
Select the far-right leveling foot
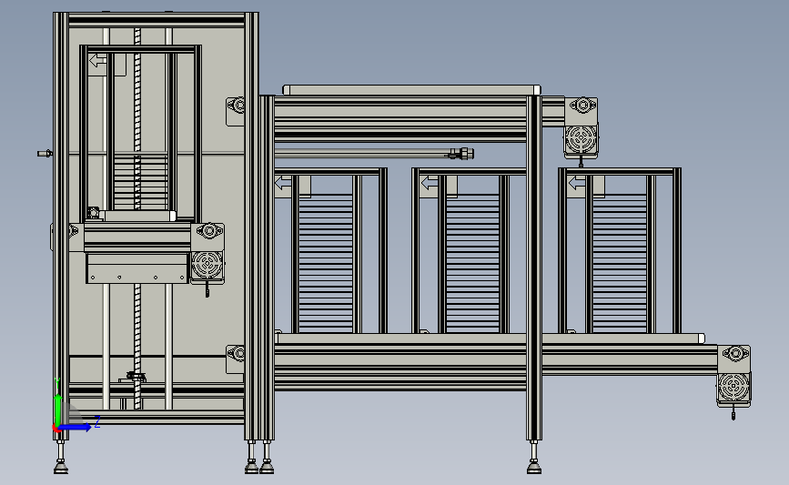[534, 459]
